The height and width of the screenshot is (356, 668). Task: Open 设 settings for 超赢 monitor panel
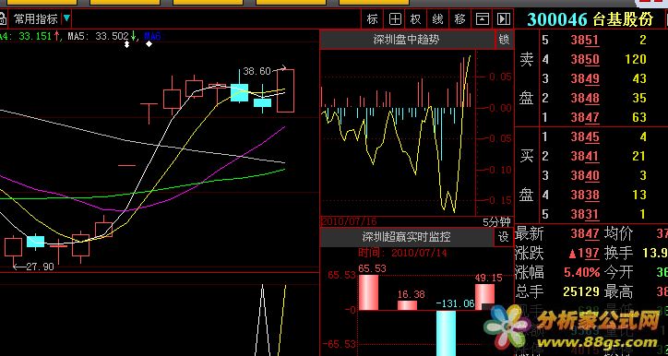(504, 237)
